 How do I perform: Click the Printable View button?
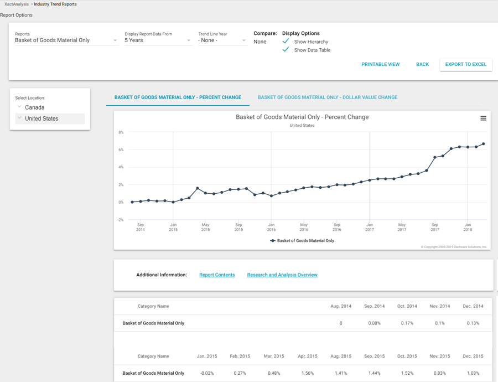pyautogui.click(x=380, y=64)
